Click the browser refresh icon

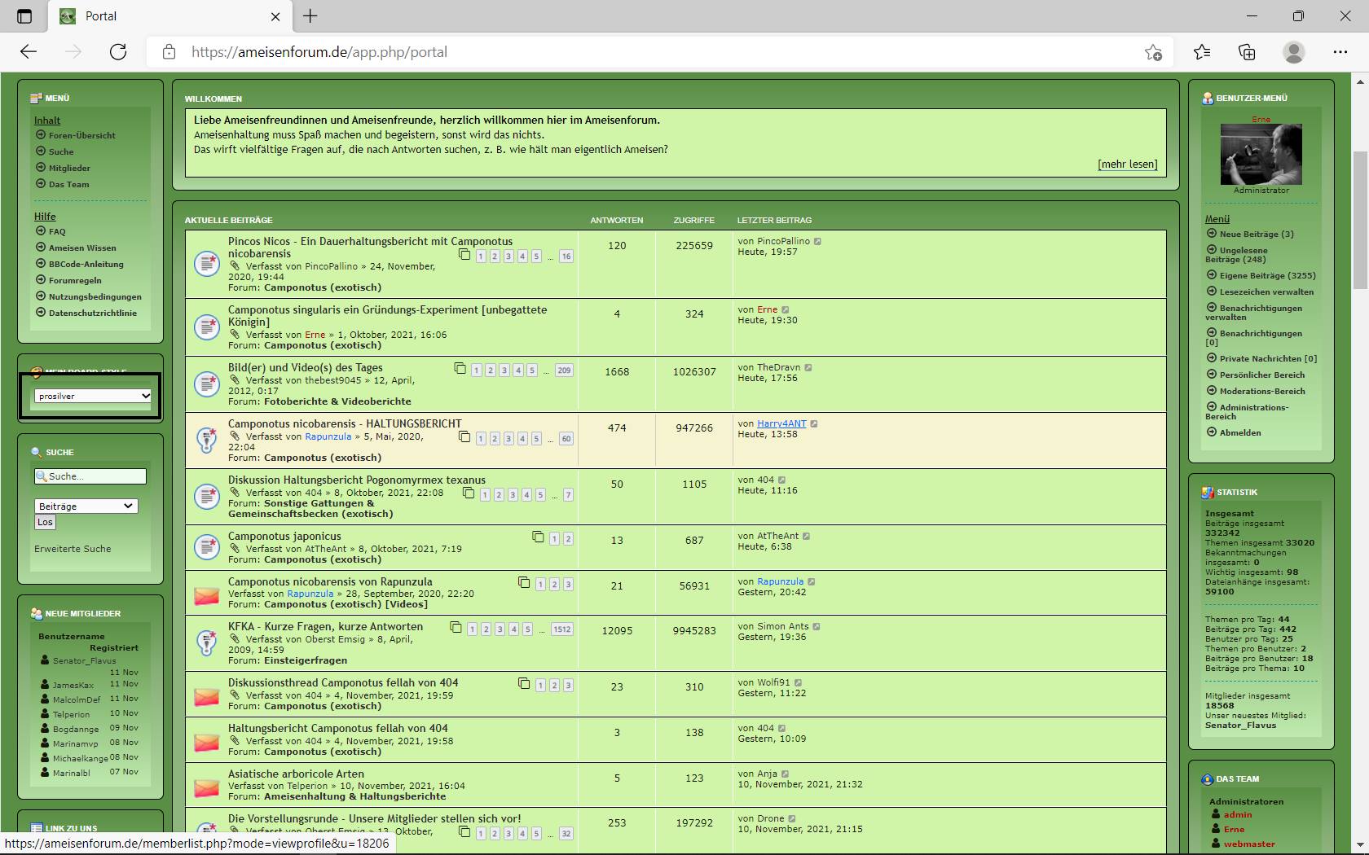(x=118, y=52)
